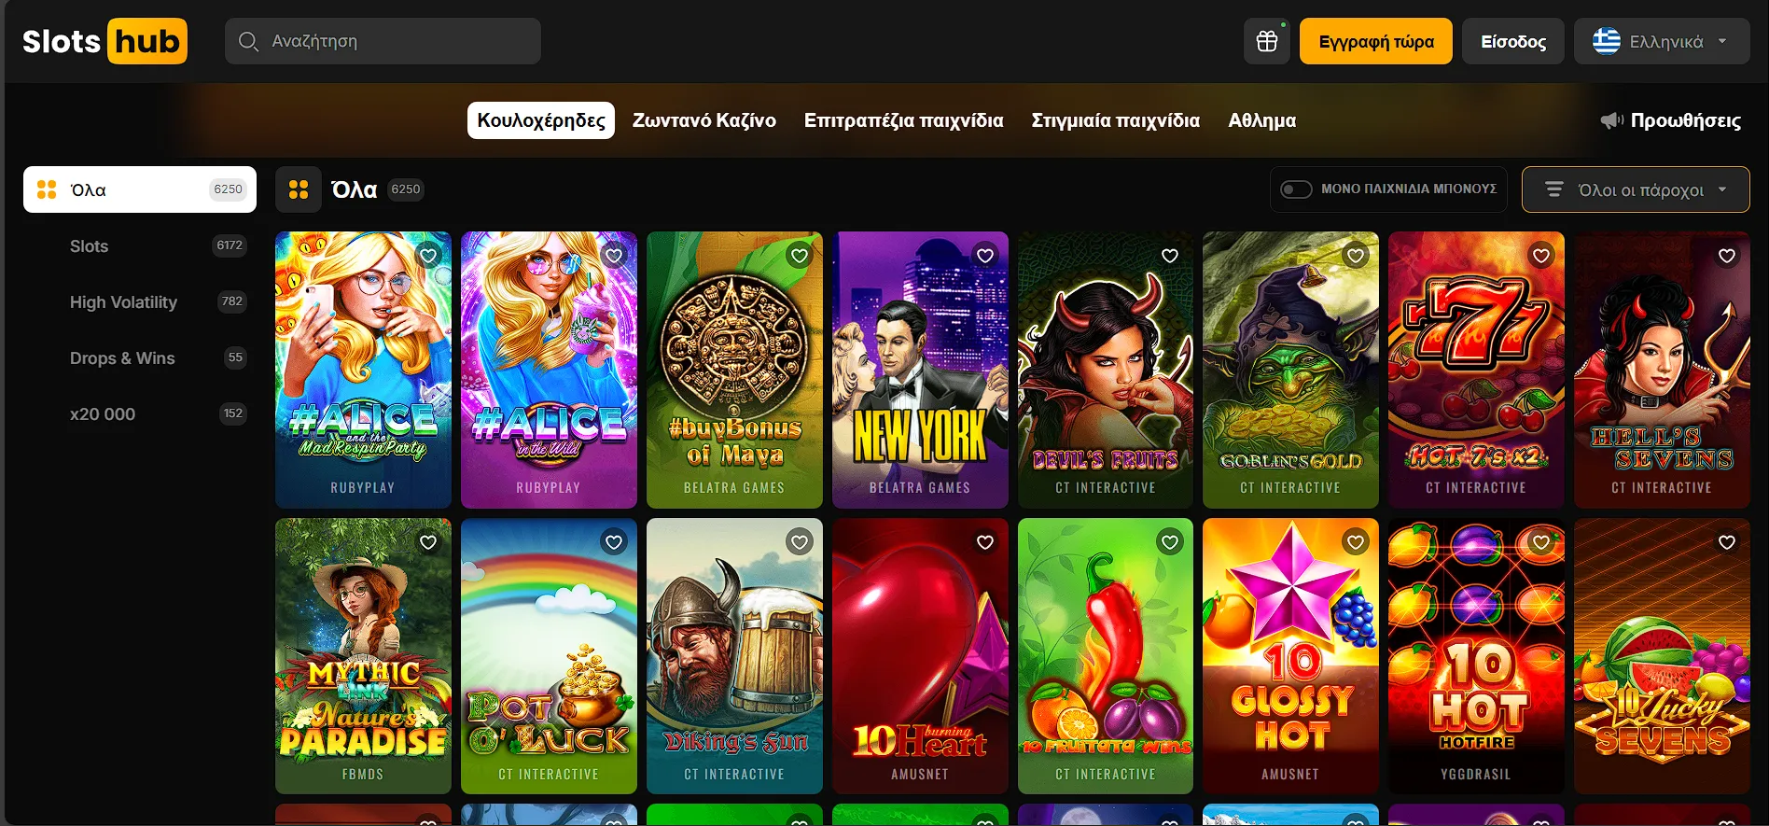Add Goblin's Gold to favorites
This screenshot has height=826, width=1769.
tap(1355, 256)
